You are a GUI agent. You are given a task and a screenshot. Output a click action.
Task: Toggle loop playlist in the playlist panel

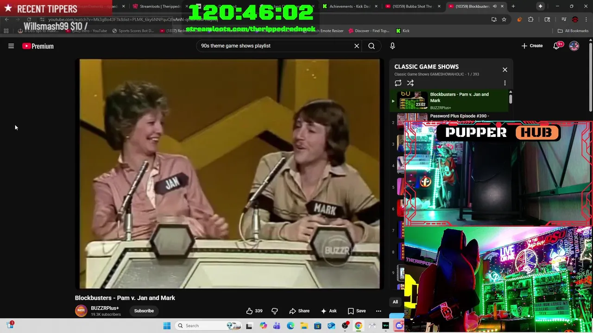[x=398, y=83]
